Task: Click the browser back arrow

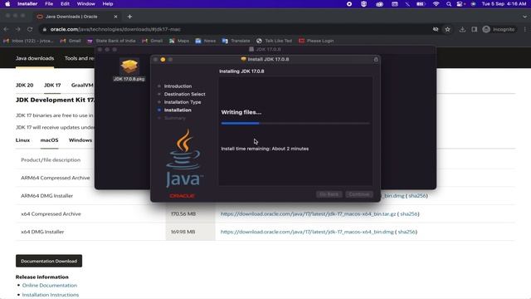Action: click(7, 30)
